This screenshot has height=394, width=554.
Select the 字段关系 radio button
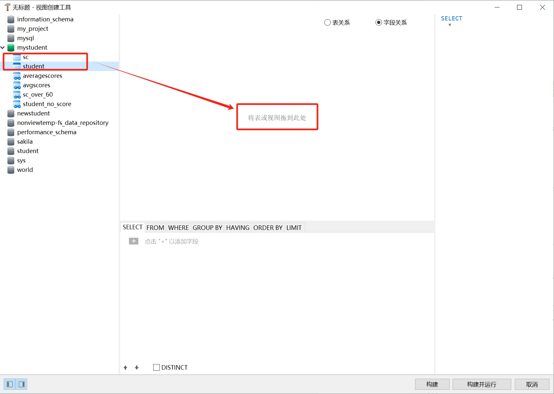[378, 22]
